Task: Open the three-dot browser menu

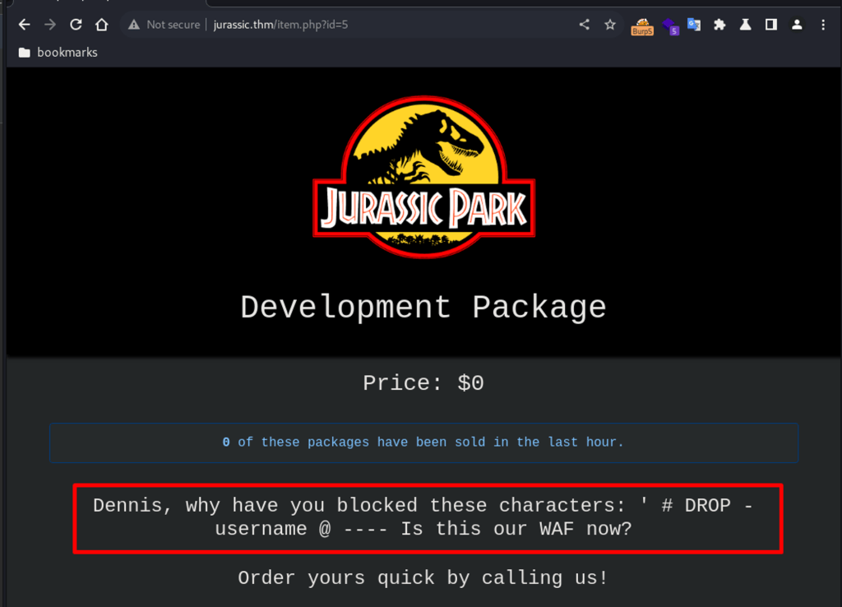Action: point(823,25)
